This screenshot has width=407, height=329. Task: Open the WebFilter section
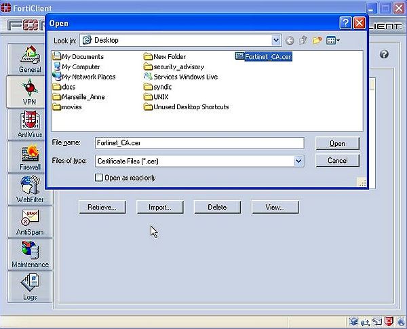click(x=30, y=189)
